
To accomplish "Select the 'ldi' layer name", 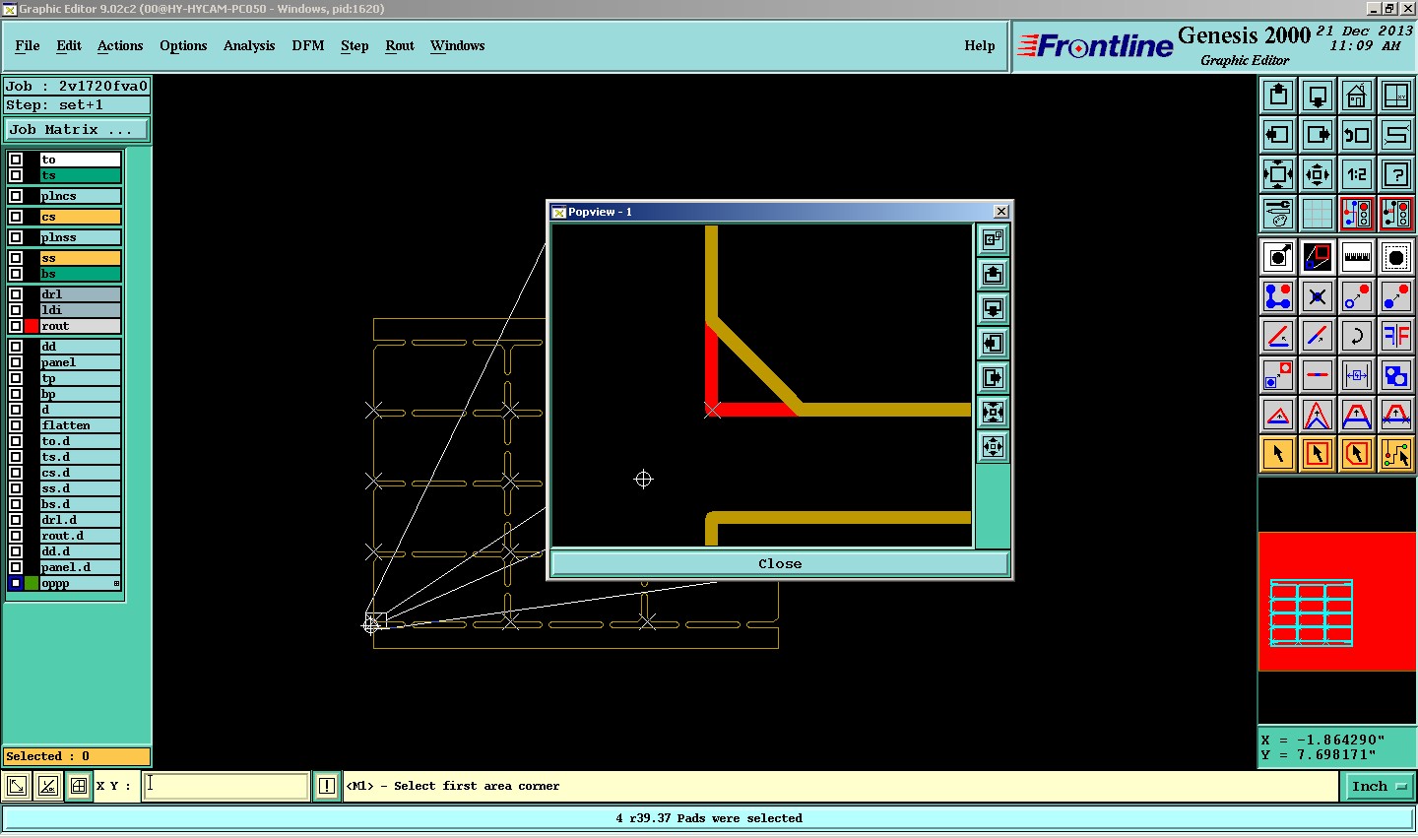I will coord(80,310).
